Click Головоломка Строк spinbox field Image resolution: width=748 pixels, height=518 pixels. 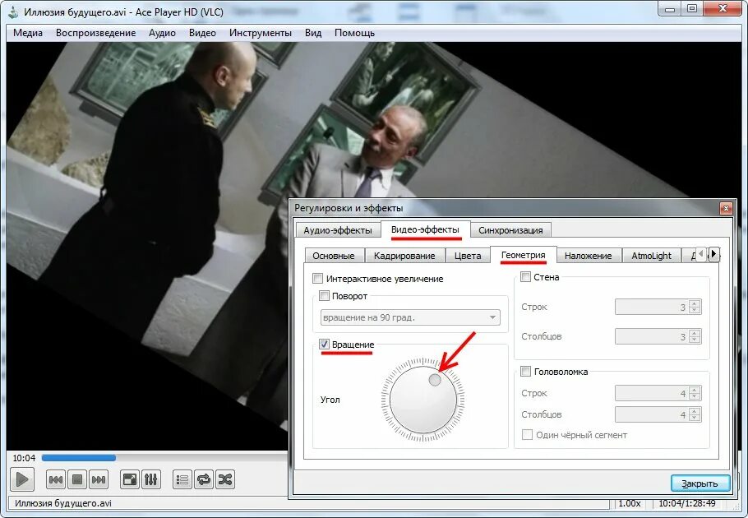(658, 393)
